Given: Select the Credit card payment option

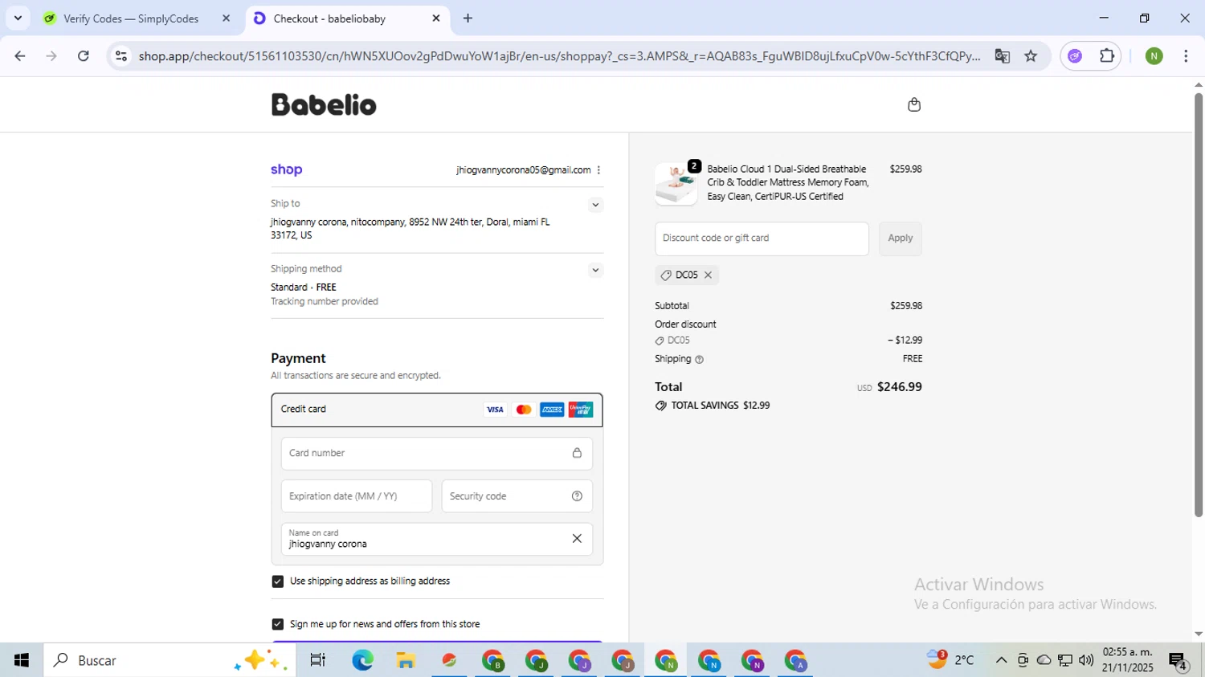Looking at the screenshot, I should click(437, 410).
